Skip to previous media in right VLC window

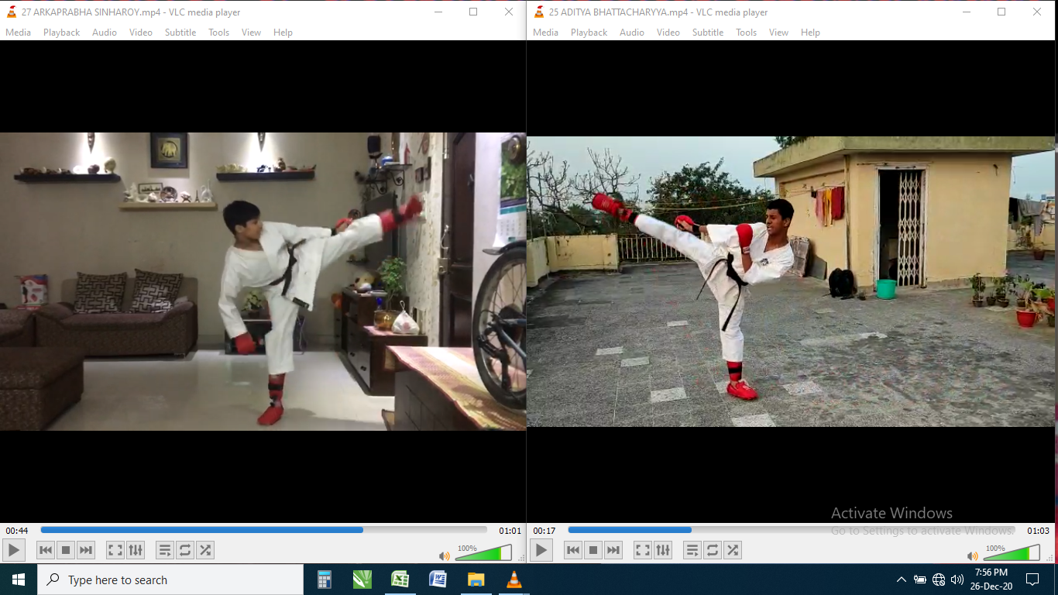point(573,550)
